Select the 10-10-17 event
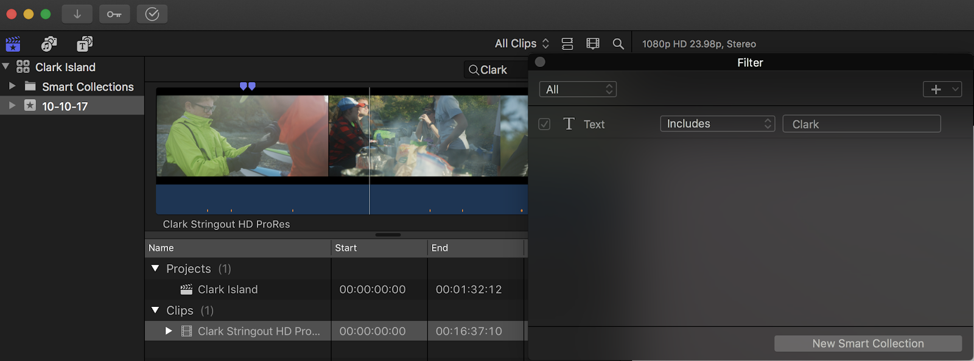 coord(65,106)
